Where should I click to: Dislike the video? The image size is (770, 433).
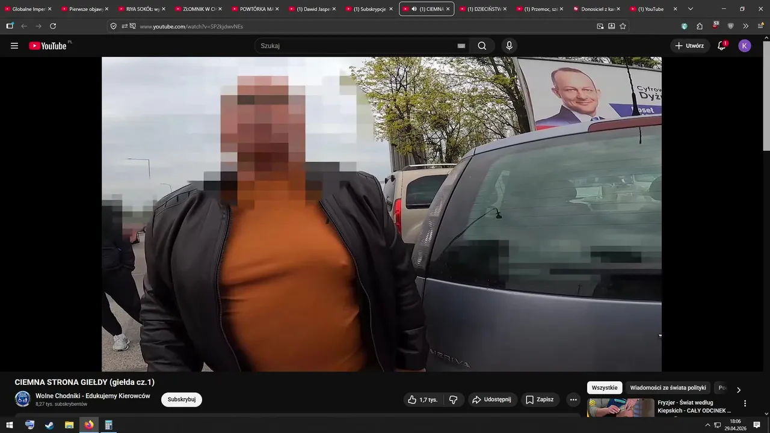click(454, 399)
